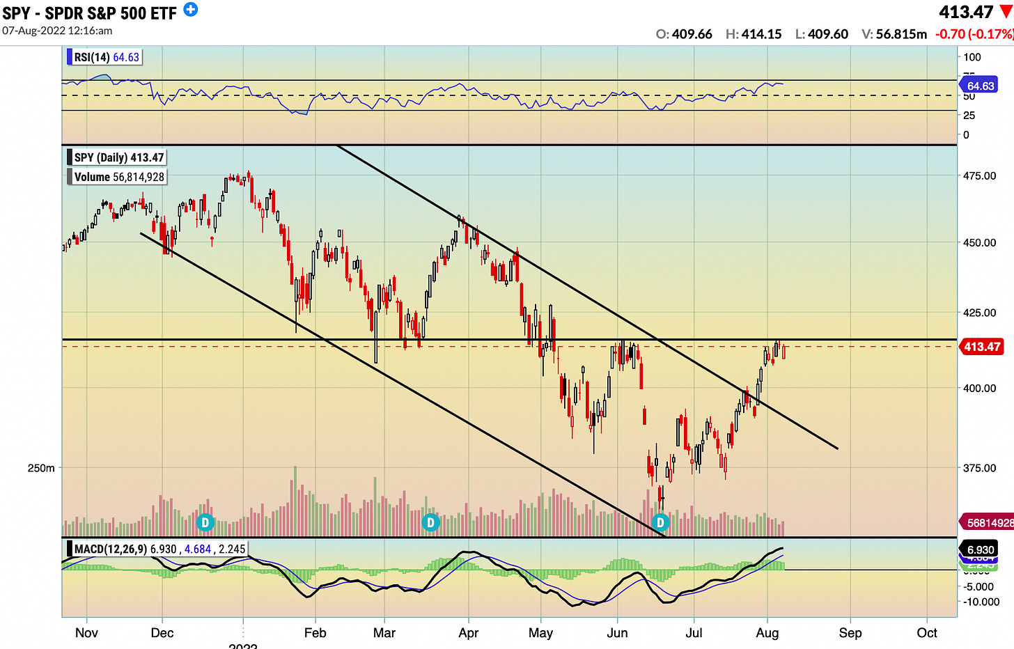Click the H: 414.15 high value
Image resolution: width=1014 pixels, height=649 pixels.
point(754,34)
